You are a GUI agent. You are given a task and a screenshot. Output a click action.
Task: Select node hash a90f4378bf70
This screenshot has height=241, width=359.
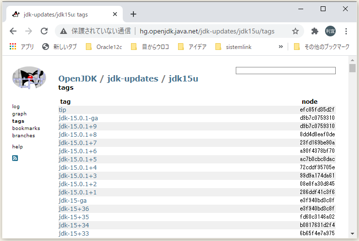pos(317,151)
